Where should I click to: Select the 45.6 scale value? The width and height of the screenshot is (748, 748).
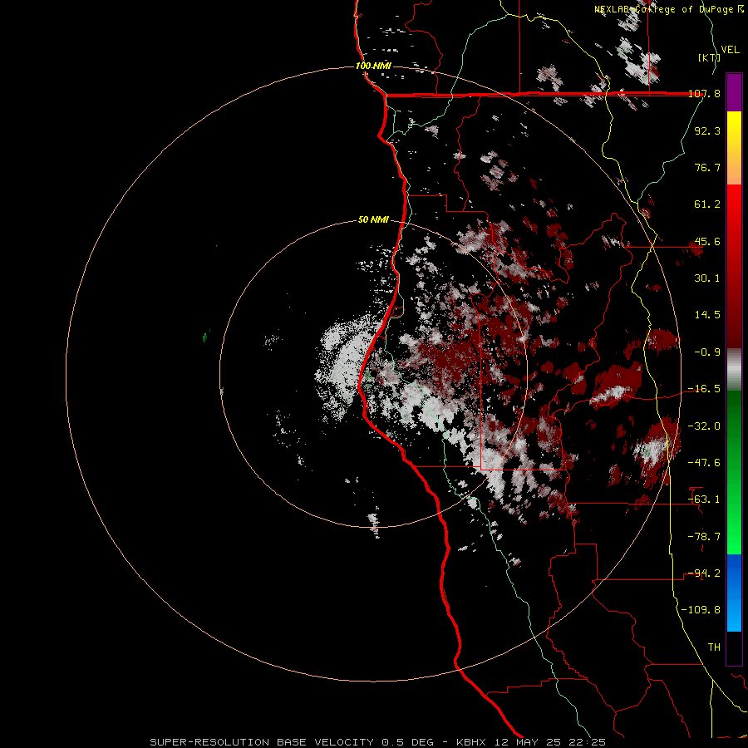click(x=707, y=241)
